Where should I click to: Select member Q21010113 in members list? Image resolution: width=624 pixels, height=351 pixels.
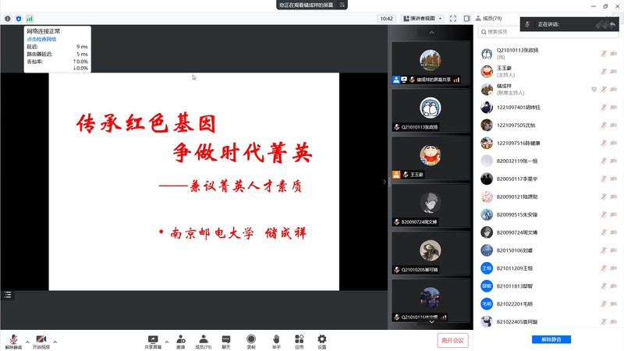pos(548,54)
